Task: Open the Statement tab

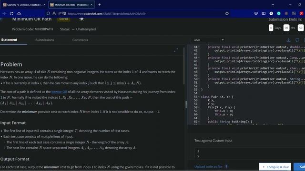Action: pos(9,40)
